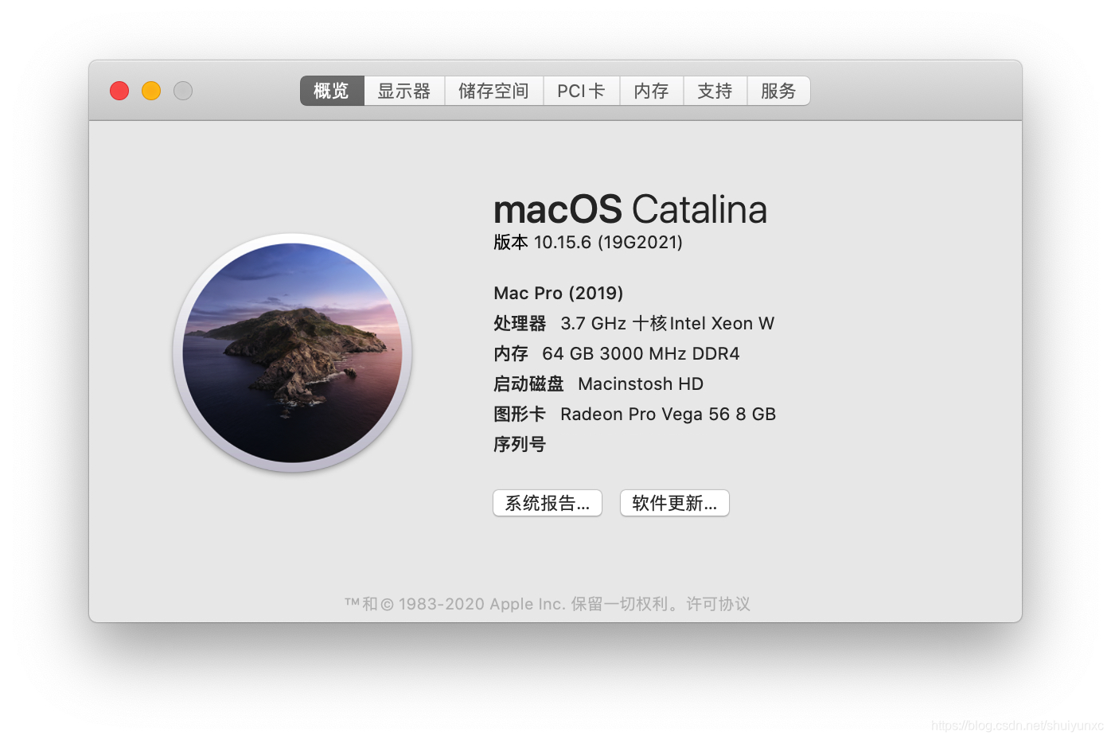Switch to the 概览 (Overview) tab

tap(331, 91)
